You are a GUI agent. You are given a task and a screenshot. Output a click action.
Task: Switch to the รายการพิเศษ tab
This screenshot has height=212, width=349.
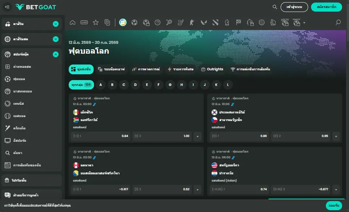(181, 69)
